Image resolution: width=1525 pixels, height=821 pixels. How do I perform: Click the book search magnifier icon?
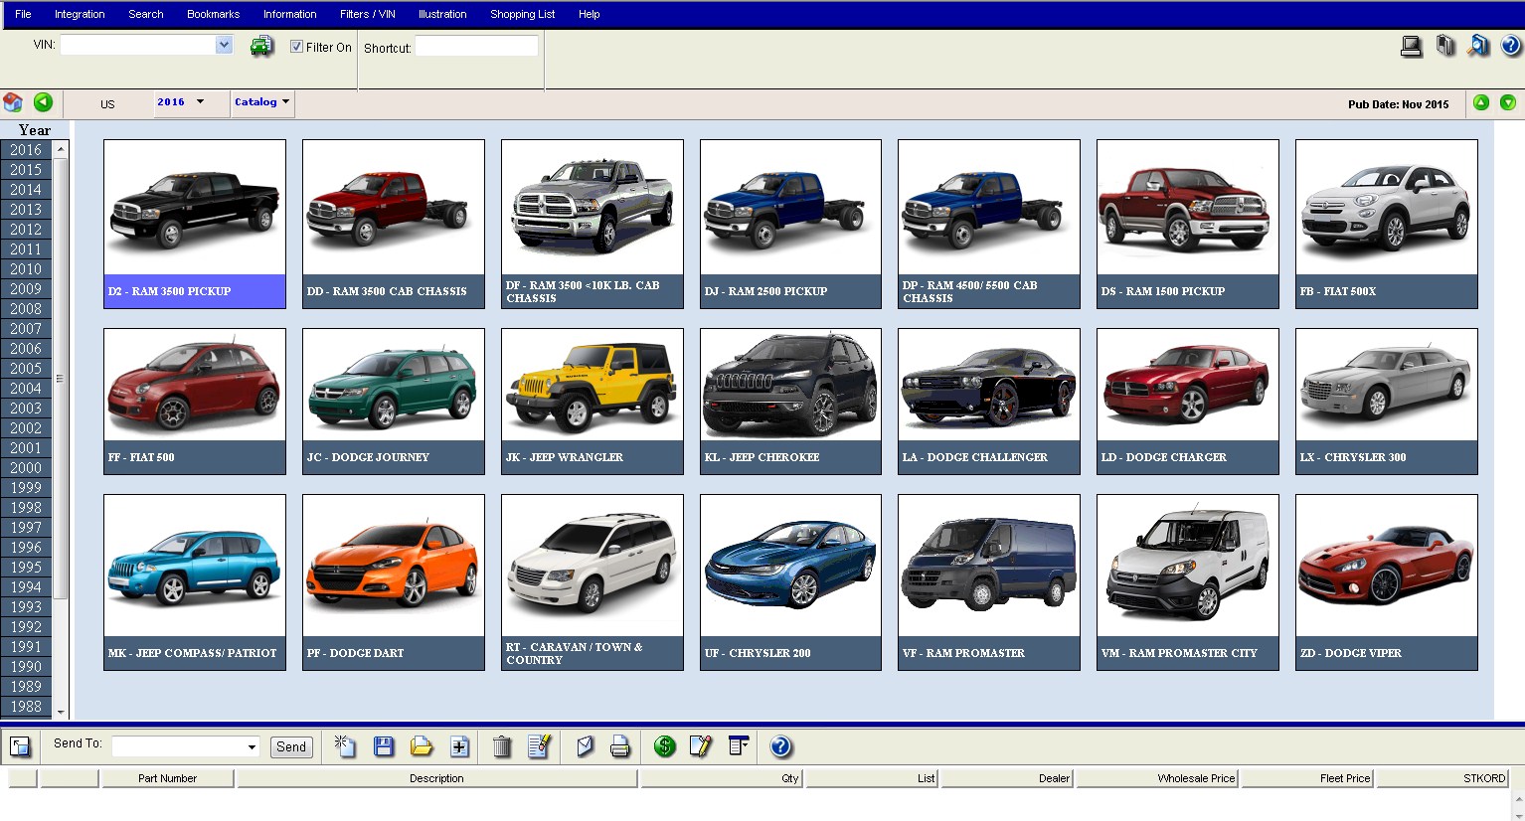(1478, 46)
